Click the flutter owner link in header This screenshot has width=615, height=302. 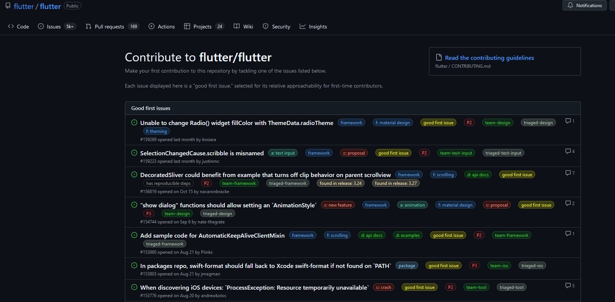[x=24, y=6]
